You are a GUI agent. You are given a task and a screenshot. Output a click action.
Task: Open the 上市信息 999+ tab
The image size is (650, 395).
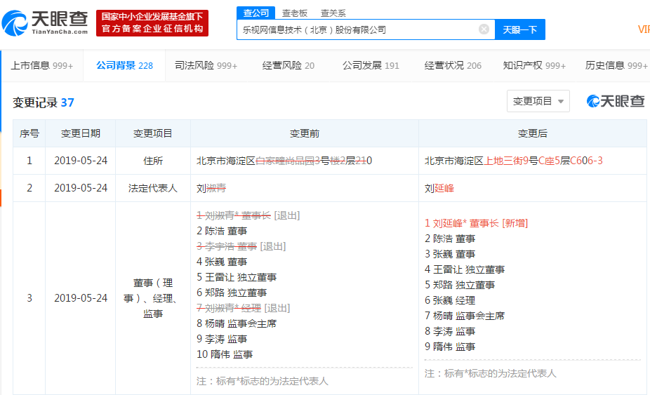coord(42,65)
